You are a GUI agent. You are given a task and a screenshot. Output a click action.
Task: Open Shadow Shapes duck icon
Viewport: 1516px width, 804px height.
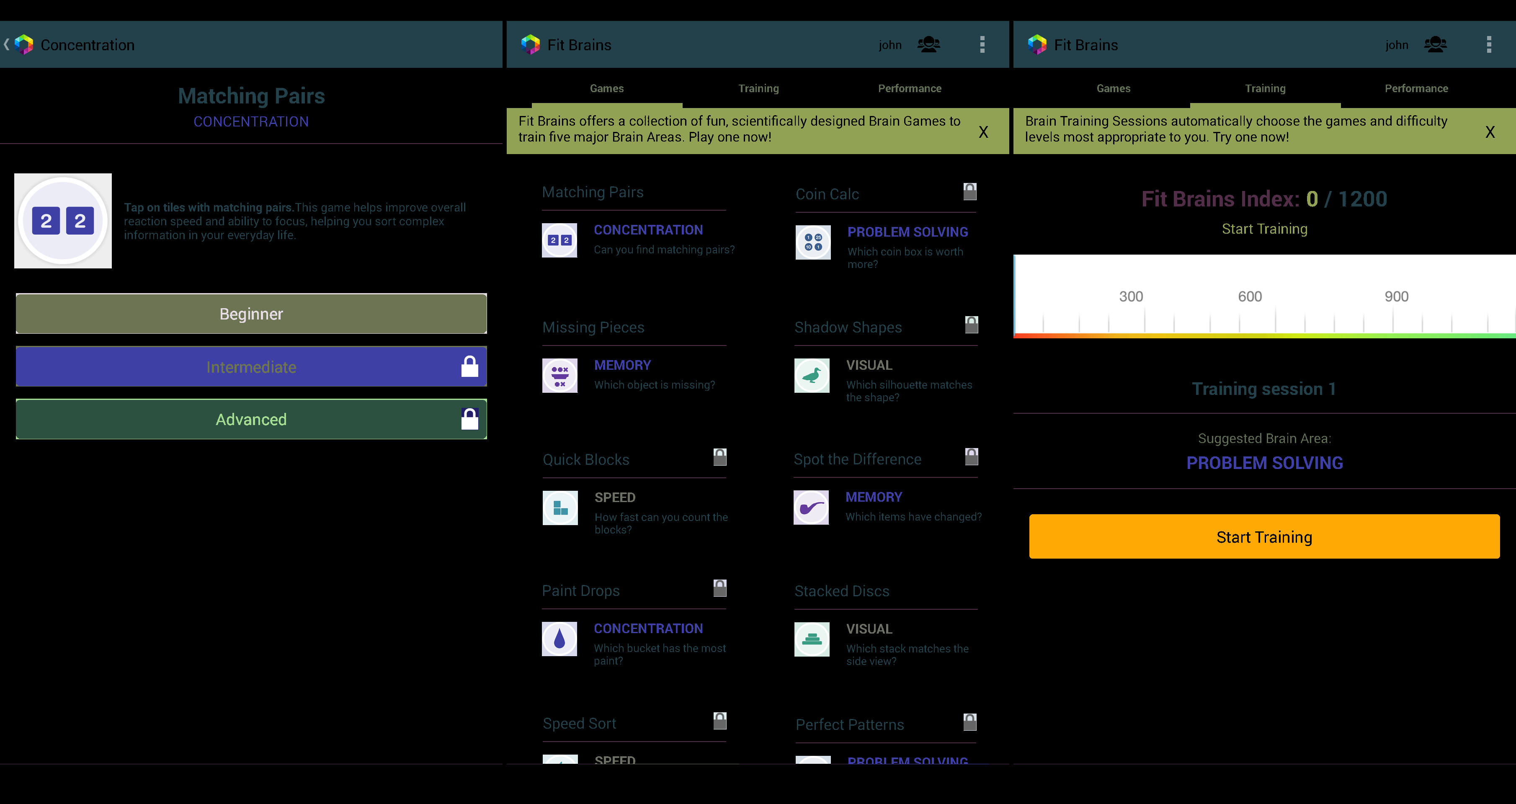click(812, 376)
